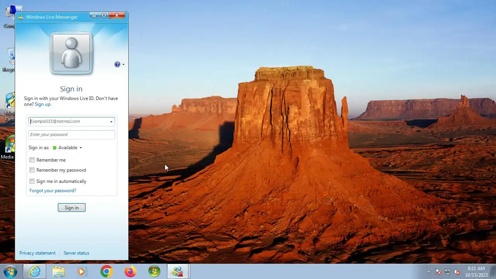
Task: Open the Available status dropdown
Action: (67, 148)
